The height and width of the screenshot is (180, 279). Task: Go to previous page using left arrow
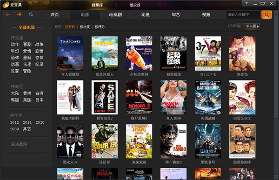pos(239,27)
